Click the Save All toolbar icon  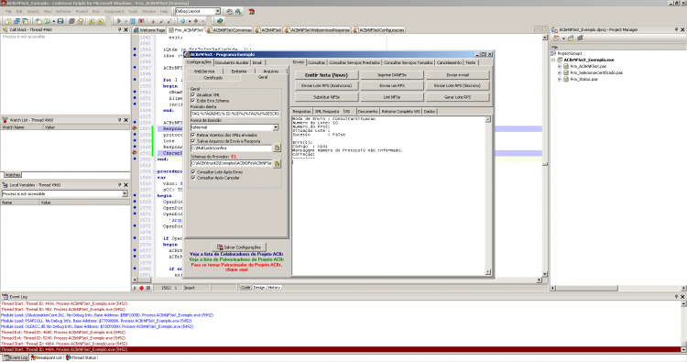click(71, 21)
